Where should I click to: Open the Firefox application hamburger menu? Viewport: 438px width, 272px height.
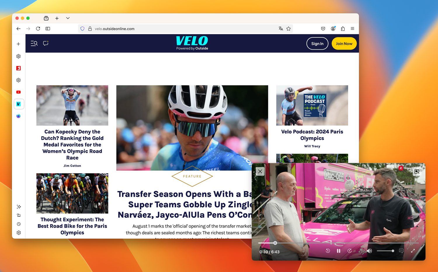[352, 29]
